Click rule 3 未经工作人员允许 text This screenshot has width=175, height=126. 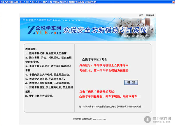tap(48, 68)
